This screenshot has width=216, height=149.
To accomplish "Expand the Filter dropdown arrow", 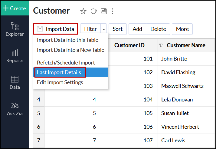I will [x=104, y=29].
